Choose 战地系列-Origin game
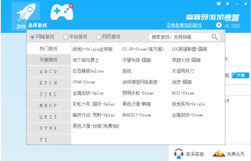The image size is (251, 161). point(188,104)
